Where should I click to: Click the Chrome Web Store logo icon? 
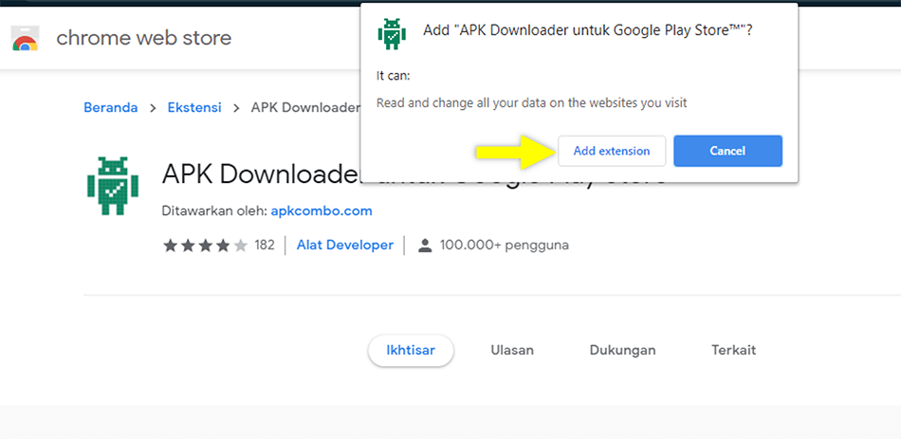26,38
